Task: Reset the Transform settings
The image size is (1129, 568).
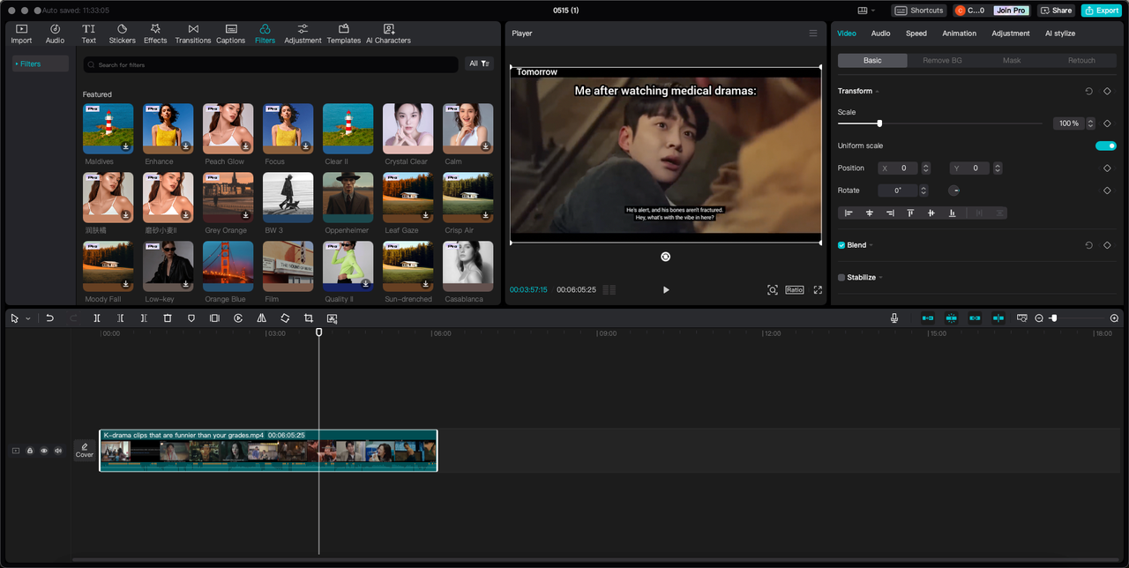Action: 1088,91
